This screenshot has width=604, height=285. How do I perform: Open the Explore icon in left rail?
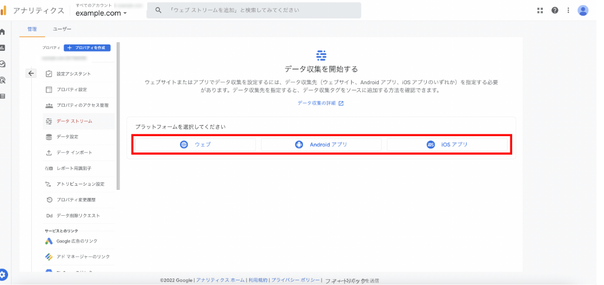click(2, 64)
